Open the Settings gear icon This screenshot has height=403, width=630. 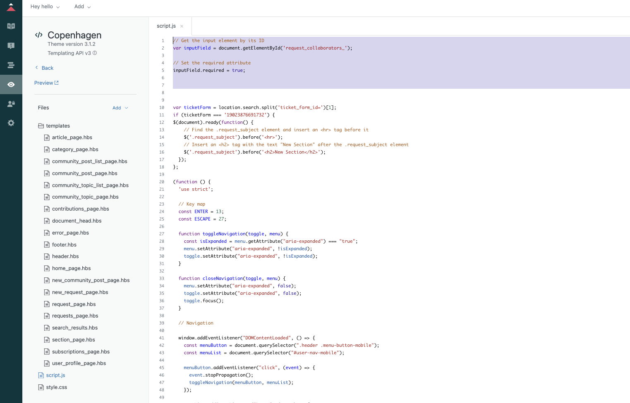[x=11, y=123]
